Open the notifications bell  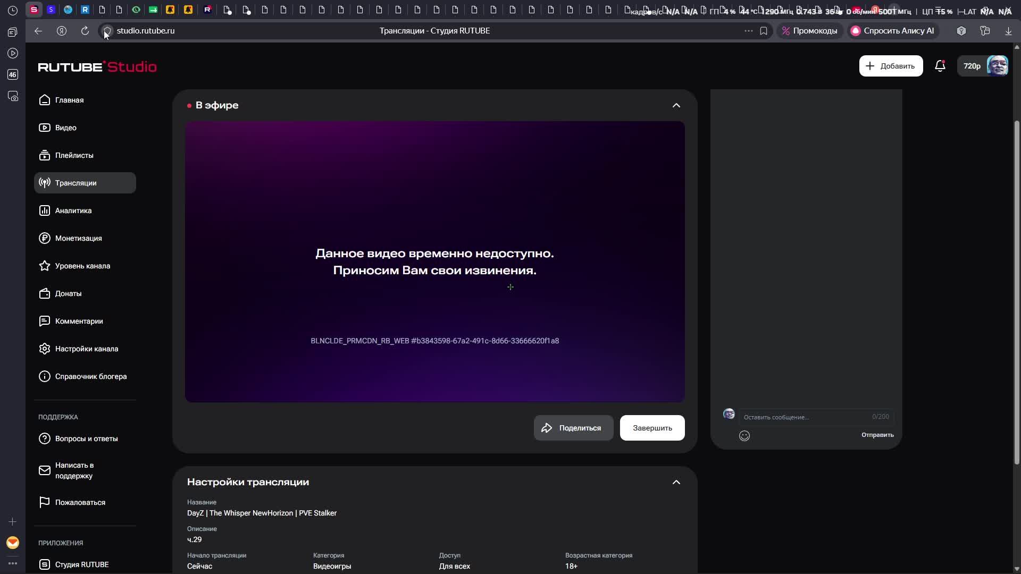coord(940,66)
